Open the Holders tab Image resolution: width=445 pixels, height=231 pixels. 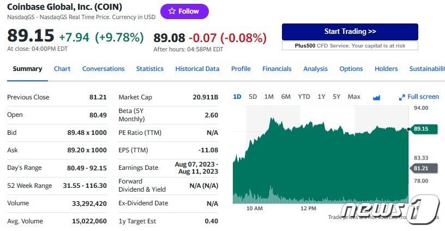tap(386, 69)
